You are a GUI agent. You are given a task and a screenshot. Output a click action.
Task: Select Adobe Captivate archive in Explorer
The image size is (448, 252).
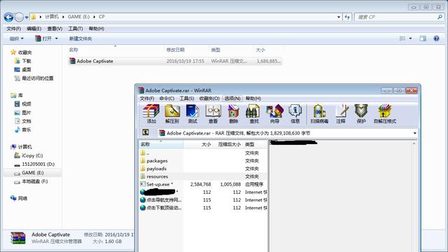175,61
